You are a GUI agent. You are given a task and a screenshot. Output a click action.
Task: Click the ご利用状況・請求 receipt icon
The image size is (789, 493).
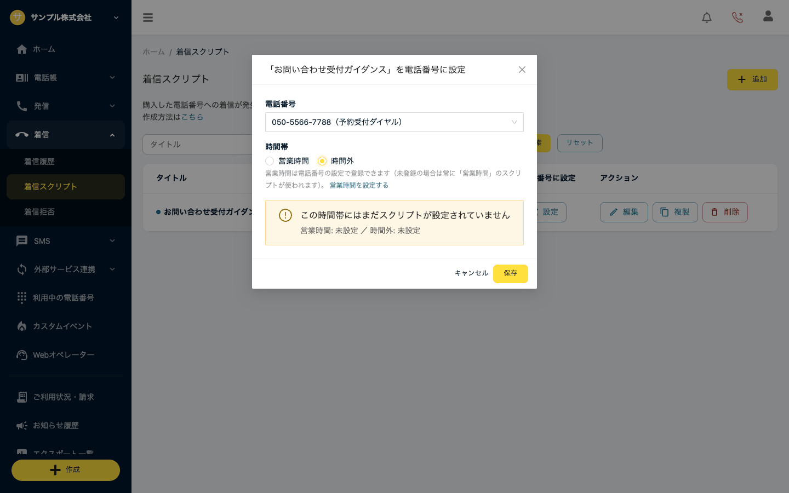22,397
